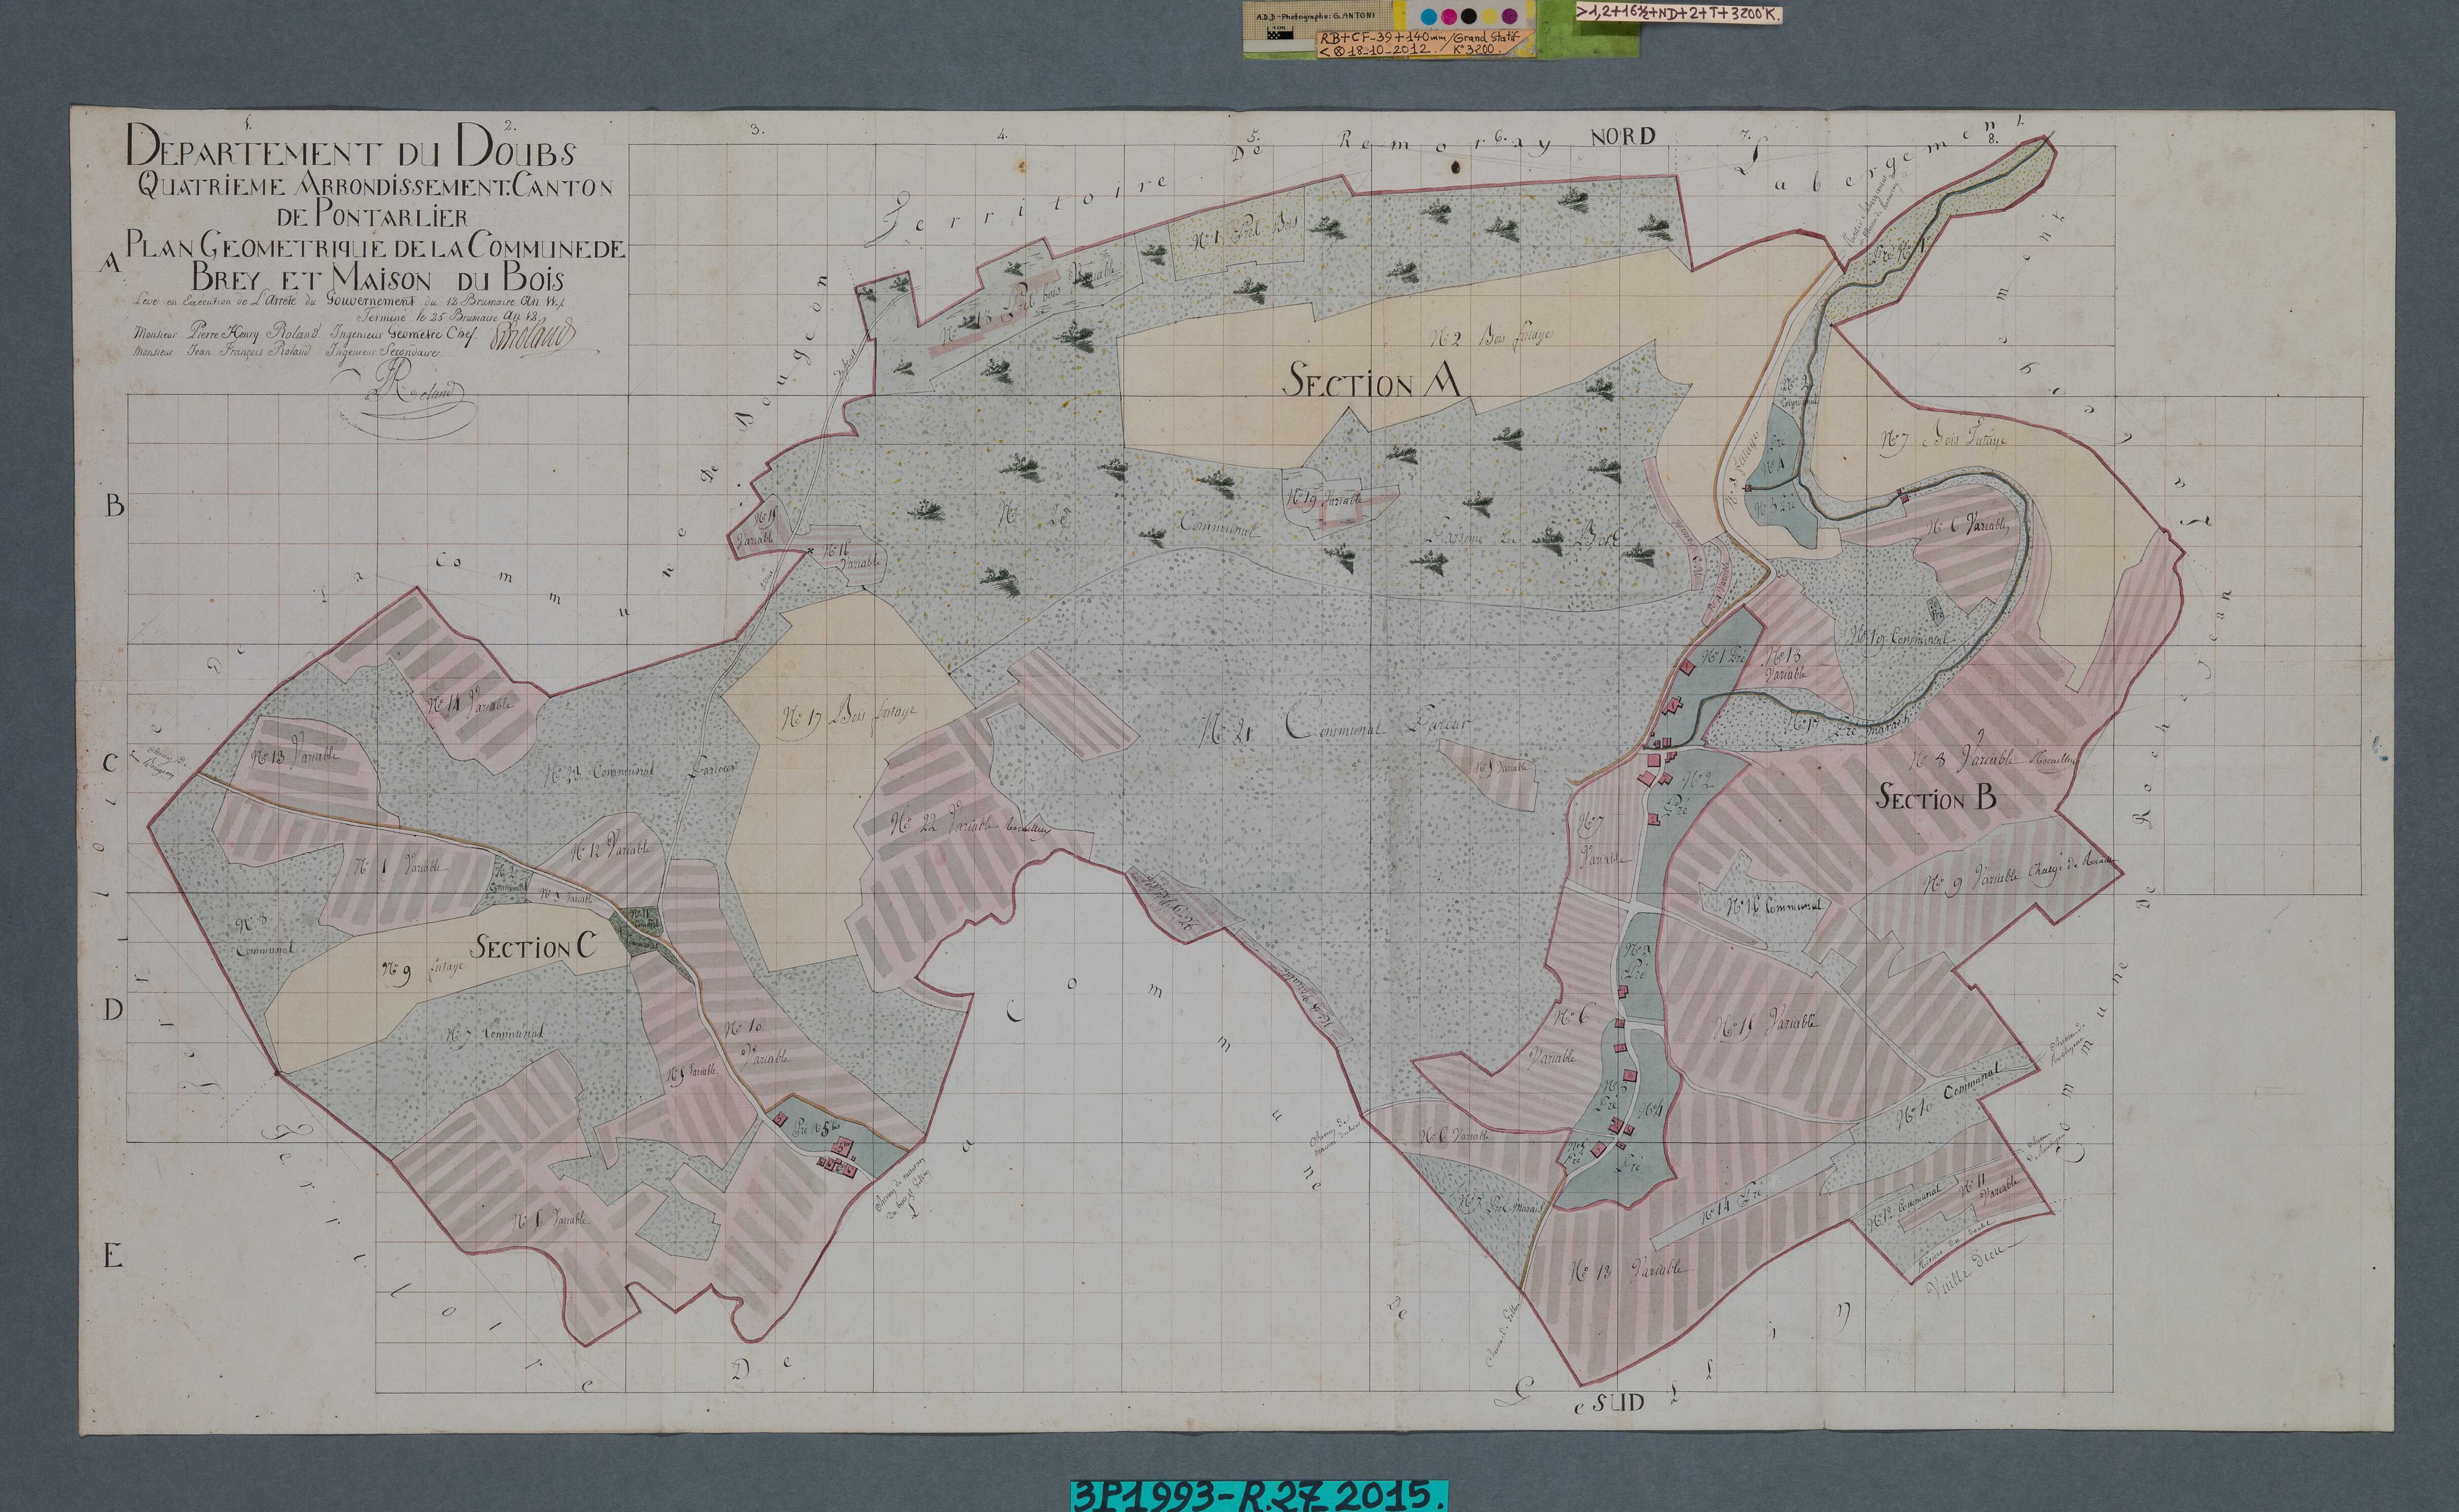Click the yellow calibration dot

click(1490, 17)
